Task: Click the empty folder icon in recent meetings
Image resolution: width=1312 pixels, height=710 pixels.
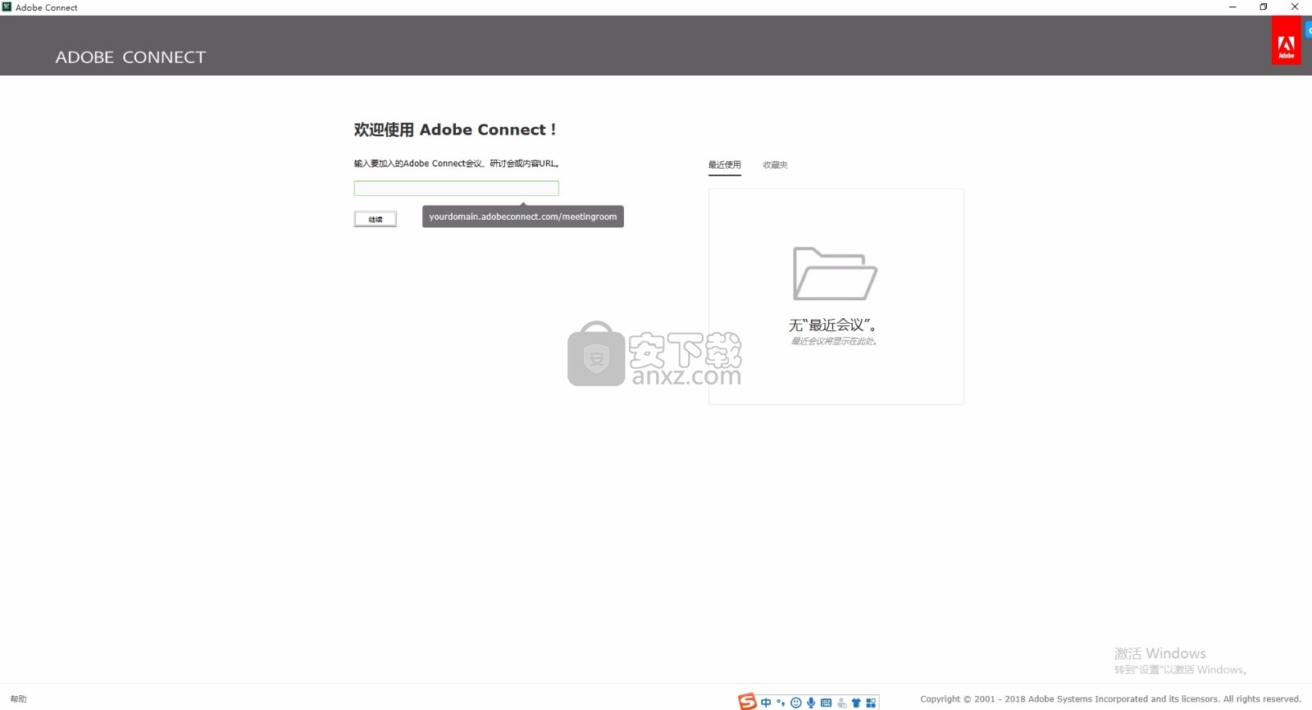Action: pos(835,273)
